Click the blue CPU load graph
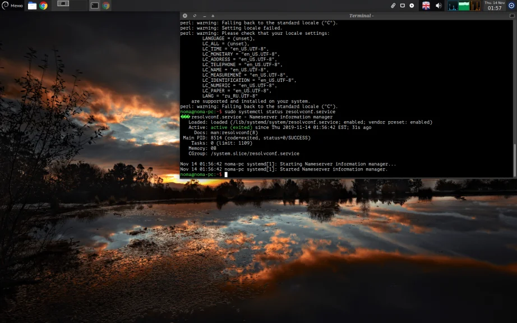This screenshot has height=323, width=517. tap(453, 6)
